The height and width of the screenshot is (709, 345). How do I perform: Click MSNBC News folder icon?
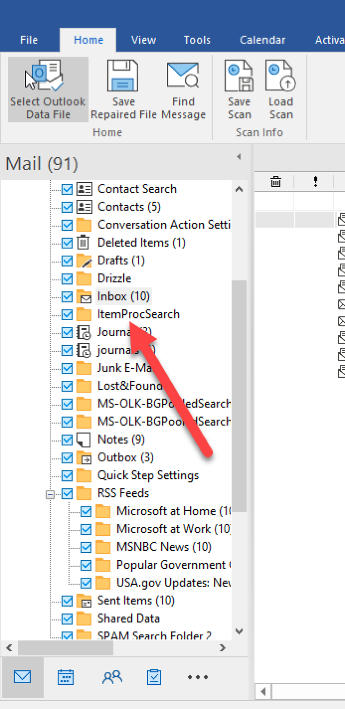[103, 547]
